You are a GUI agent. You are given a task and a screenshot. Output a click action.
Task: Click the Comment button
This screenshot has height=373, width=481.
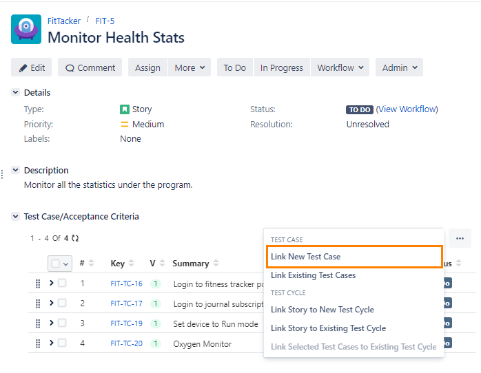(x=90, y=67)
